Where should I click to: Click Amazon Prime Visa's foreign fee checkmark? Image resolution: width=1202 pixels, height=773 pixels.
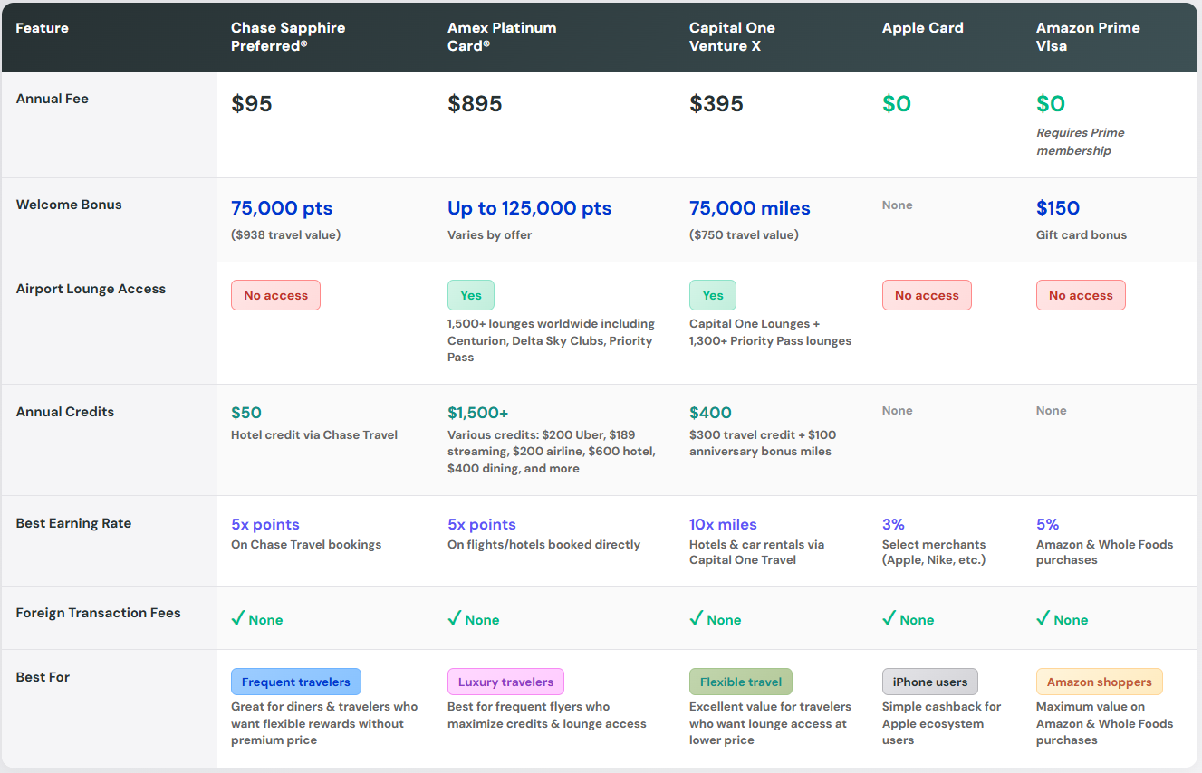pyautogui.click(x=1043, y=618)
